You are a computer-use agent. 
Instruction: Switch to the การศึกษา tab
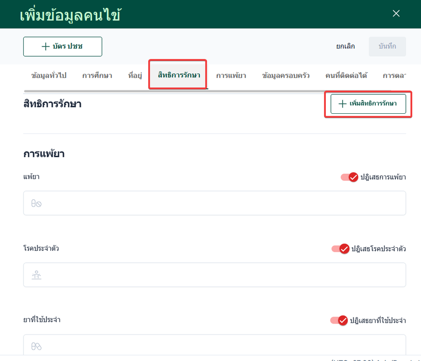click(x=97, y=75)
